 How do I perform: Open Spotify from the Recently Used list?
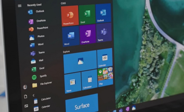(x=39, y=77)
